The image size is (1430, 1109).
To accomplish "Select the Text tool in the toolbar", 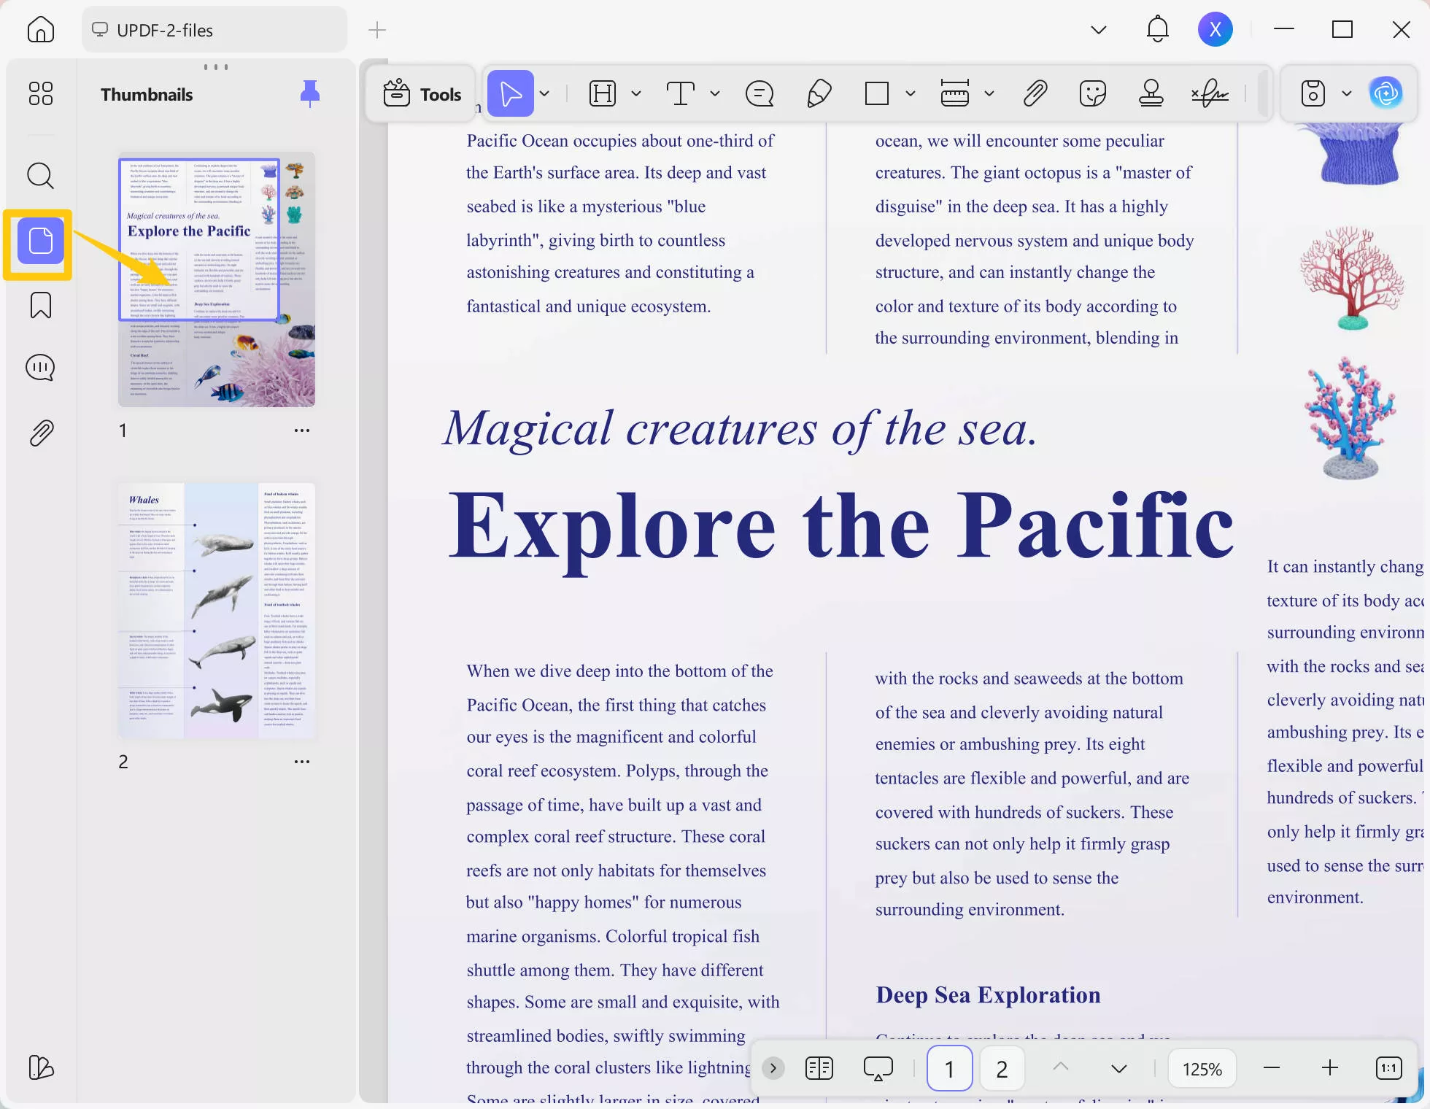I will (680, 93).
